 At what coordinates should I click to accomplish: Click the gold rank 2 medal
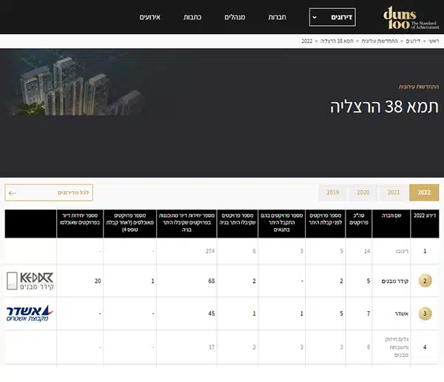tap(425, 281)
